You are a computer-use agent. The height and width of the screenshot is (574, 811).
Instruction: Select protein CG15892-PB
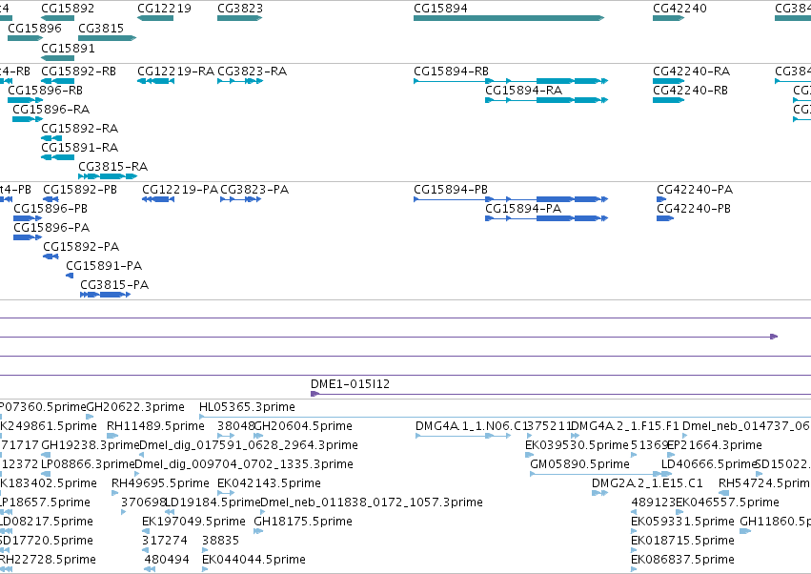(x=80, y=190)
